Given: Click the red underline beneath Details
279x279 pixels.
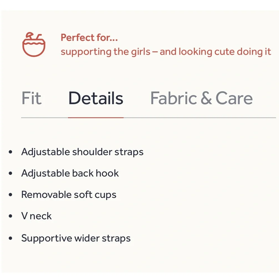Looking at the screenshot, I should pos(96,118).
